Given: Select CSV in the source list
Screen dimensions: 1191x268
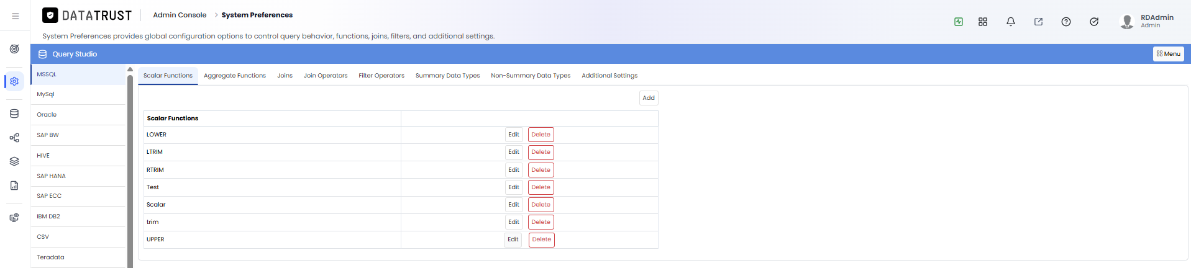Looking at the screenshot, I should click(78, 237).
